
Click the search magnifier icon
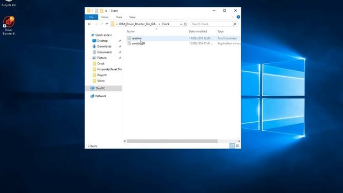(235, 24)
